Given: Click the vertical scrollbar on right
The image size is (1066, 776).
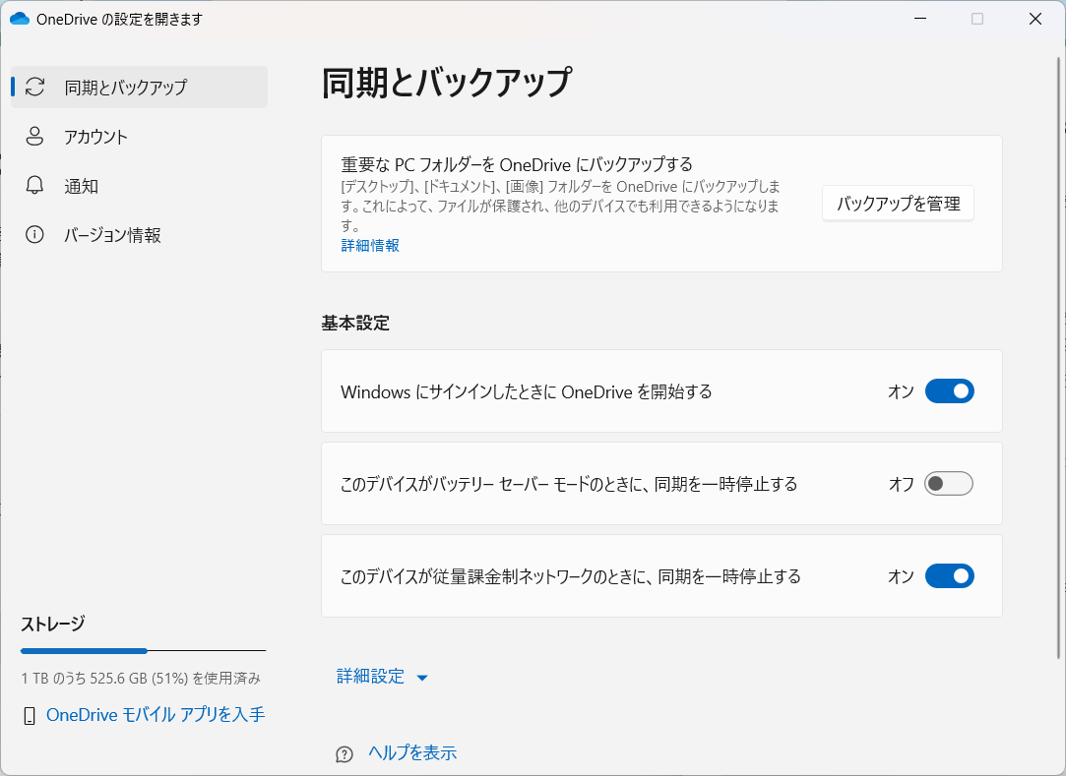Looking at the screenshot, I should point(1058,358).
